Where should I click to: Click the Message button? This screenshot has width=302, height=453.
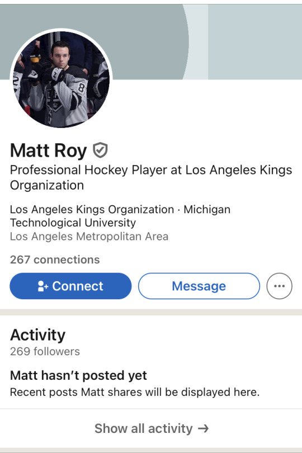pyautogui.click(x=199, y=286)
